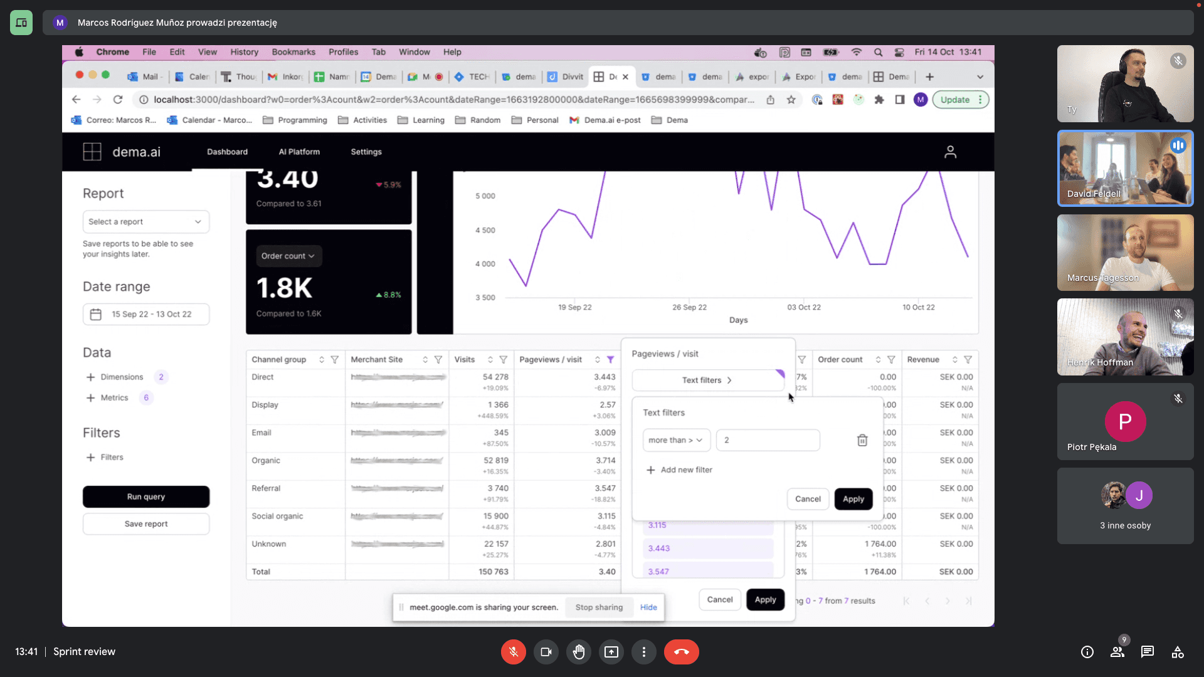The width and height of the screenshot is (1204, 677).
Task: Click Run query button
Action: coord(145,496)
